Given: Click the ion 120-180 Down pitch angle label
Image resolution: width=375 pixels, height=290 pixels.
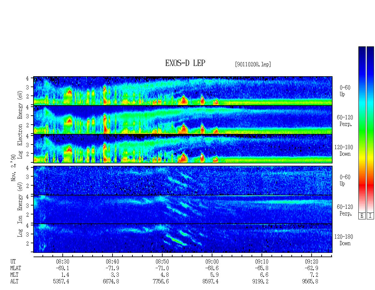Looking at the screenshot, I should [344, 240].
